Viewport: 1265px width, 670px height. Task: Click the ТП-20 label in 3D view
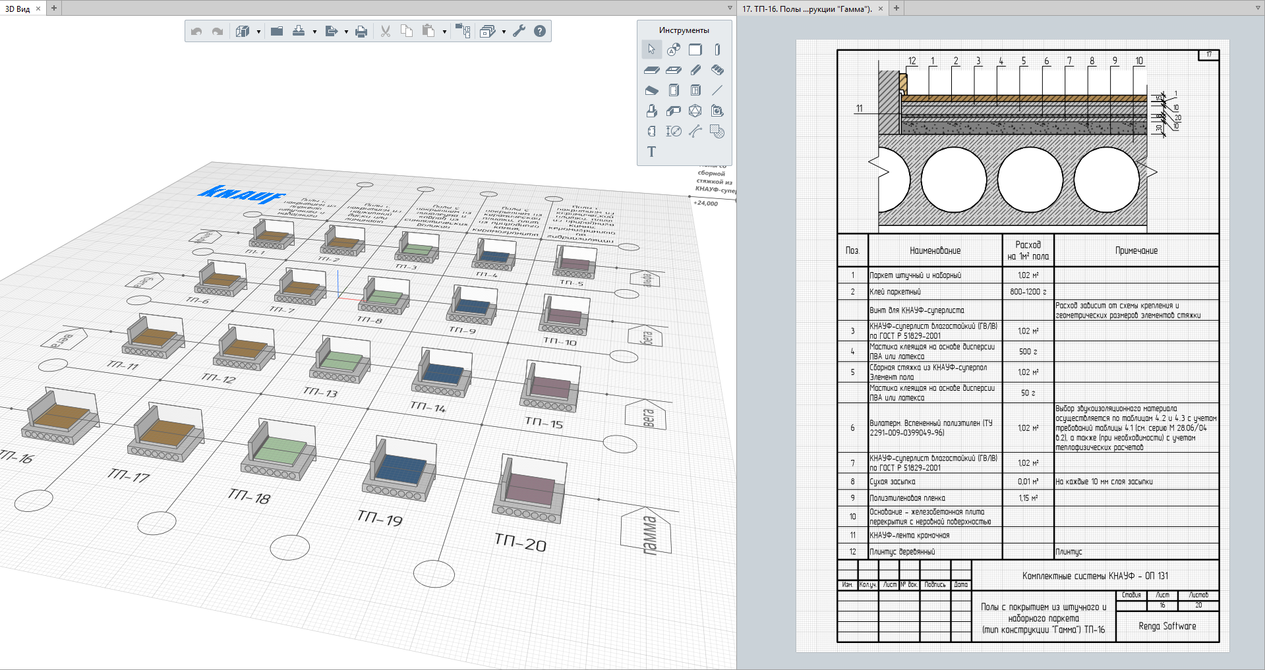[520, 543]
